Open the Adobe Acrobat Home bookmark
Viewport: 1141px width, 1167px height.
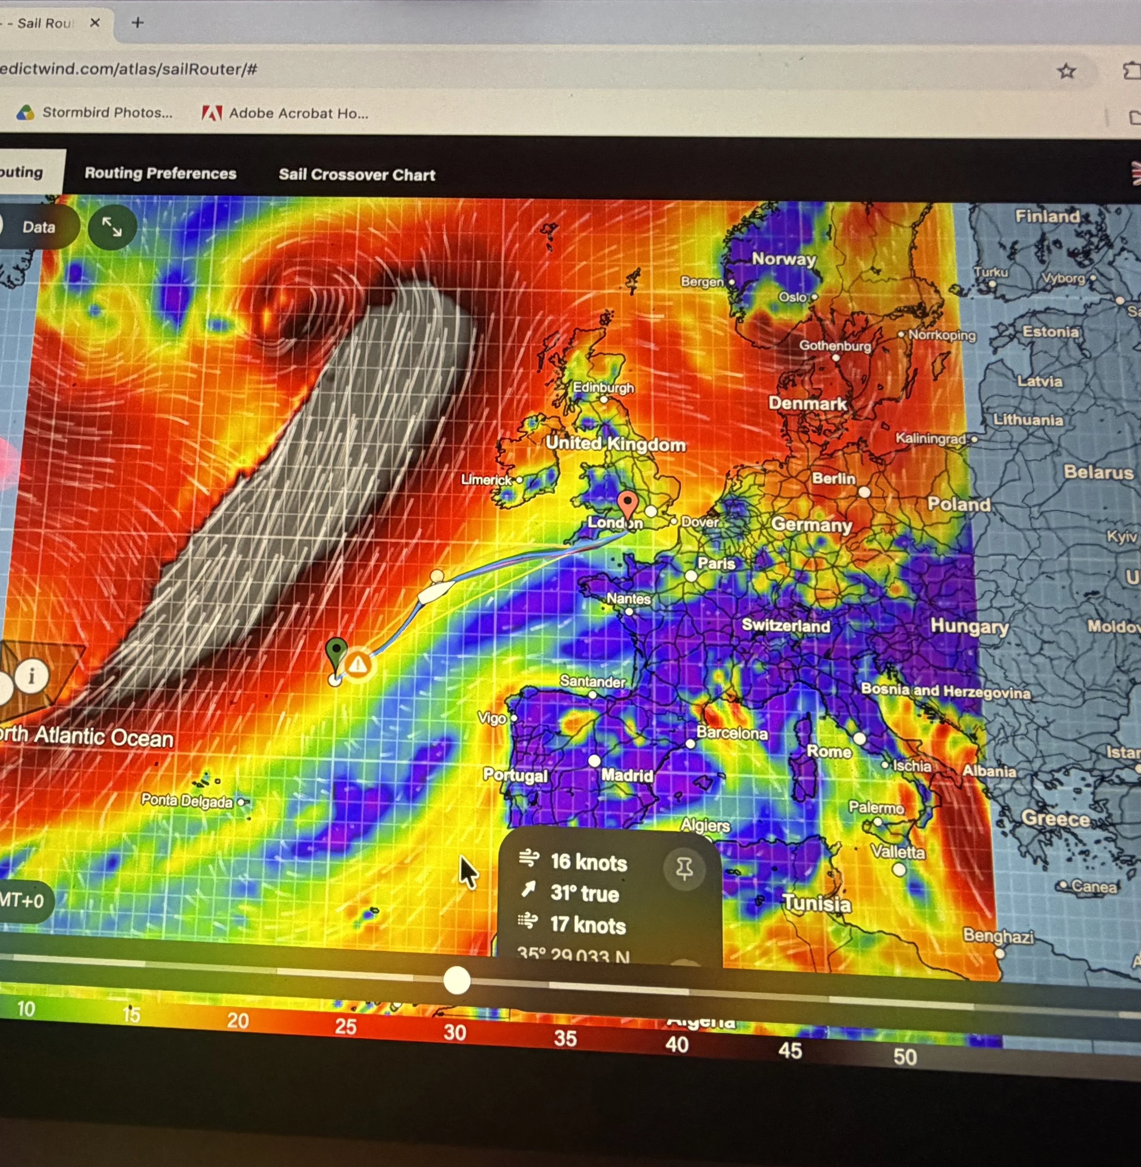(285, 113)
